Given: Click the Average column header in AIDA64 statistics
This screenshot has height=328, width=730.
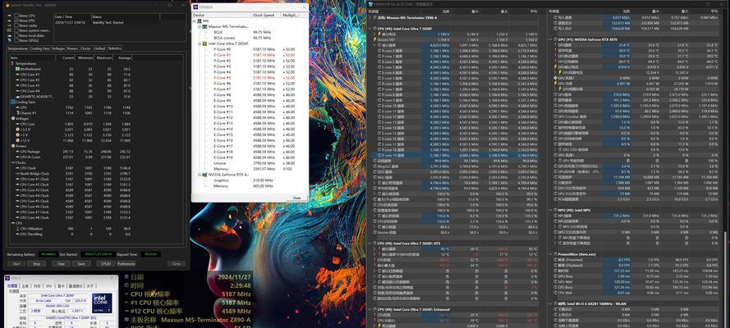Looking at the screenshot, I should [124, 57].
